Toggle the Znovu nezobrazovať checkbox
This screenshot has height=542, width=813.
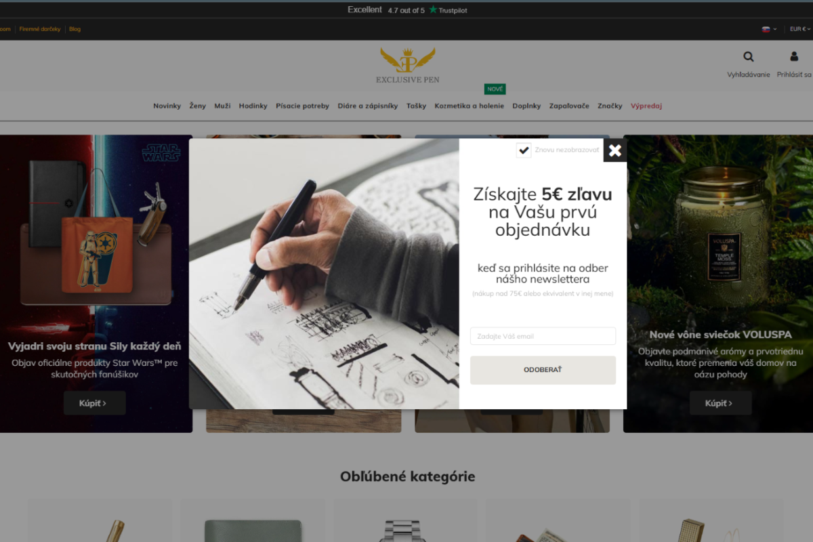[x=524, y=150]
